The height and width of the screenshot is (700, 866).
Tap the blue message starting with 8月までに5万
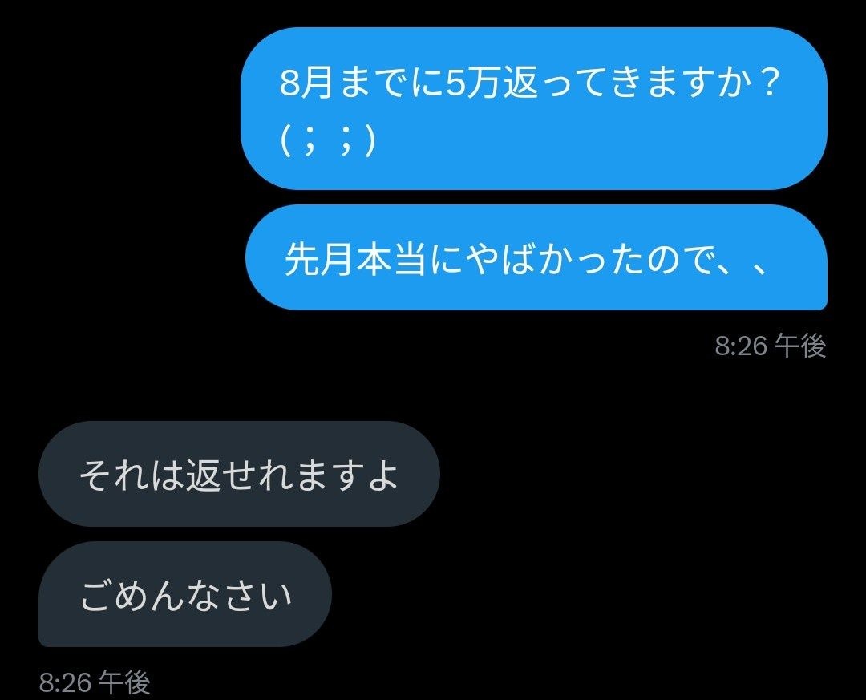[x=533, y=109]
